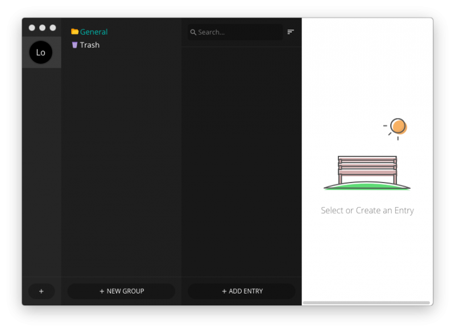Click the magnifier search icon
This screenshot has width=455, height=331.
[193, 32]
